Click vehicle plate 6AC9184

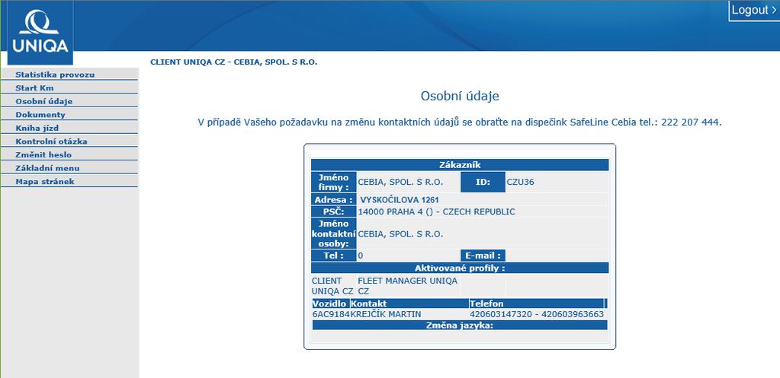click(x=332, y=315)
